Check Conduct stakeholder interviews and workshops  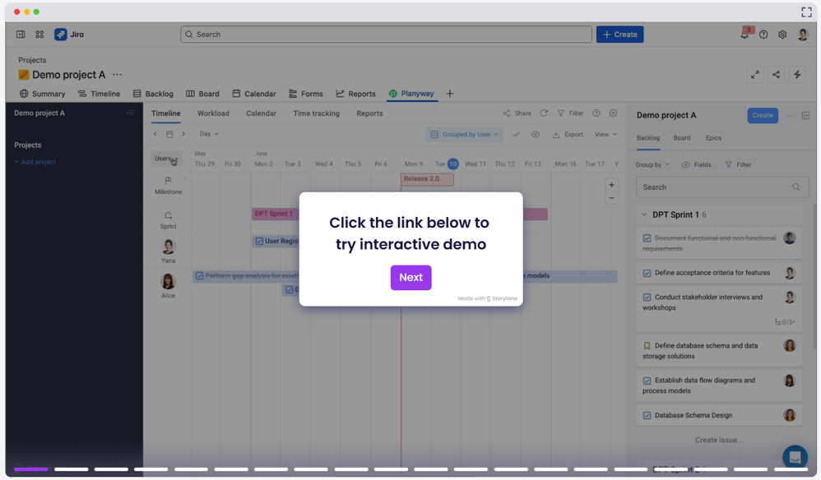tap(647, 297)
